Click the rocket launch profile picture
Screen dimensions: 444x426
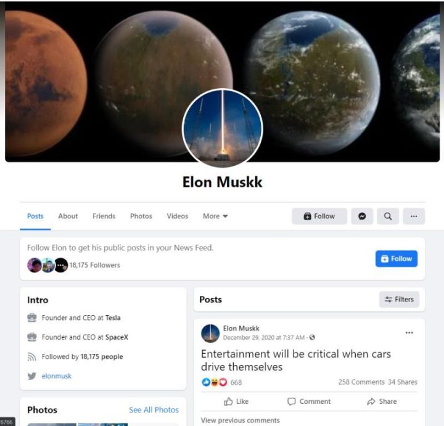tap(223, 128)
